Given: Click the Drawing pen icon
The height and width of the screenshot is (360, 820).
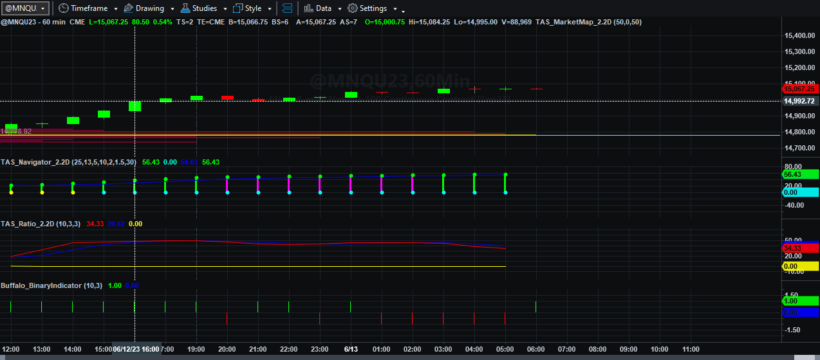Looking at the screenshot, I should click(128, 8).
